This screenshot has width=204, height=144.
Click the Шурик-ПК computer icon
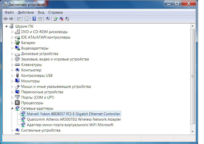pos(11,26)
